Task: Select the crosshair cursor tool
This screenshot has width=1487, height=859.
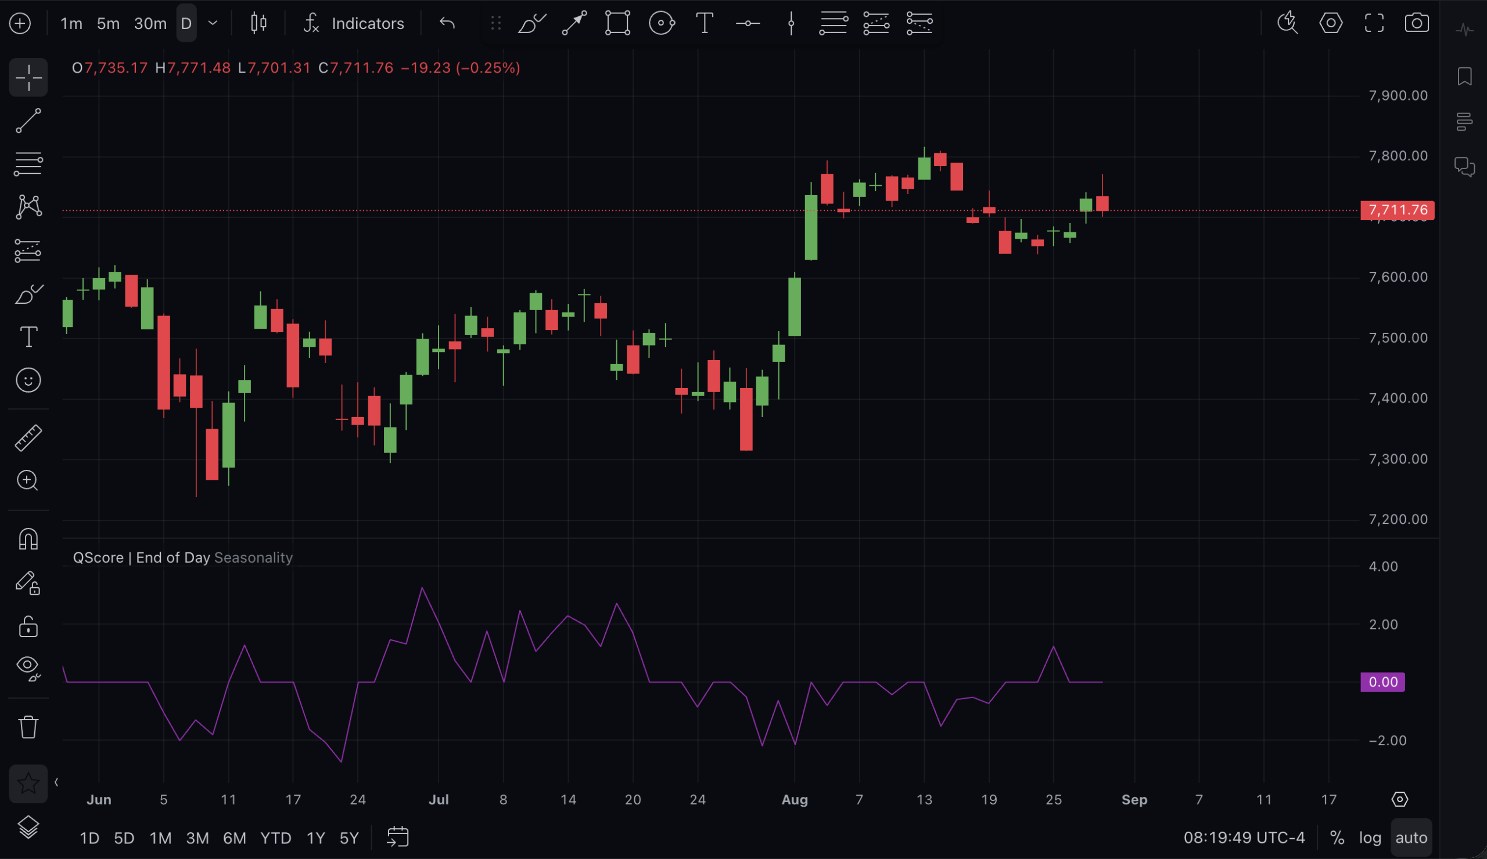Action: [x=28, y=77]
